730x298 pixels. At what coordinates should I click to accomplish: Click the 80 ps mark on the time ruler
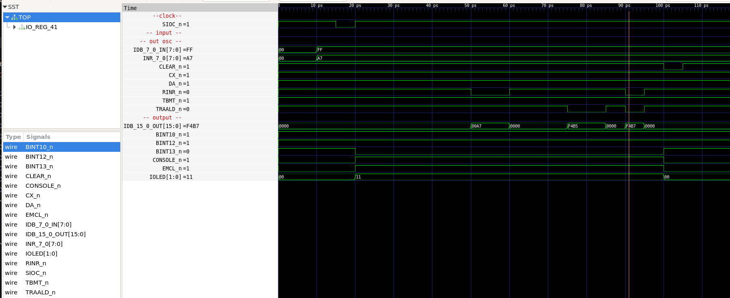(586, 6)
